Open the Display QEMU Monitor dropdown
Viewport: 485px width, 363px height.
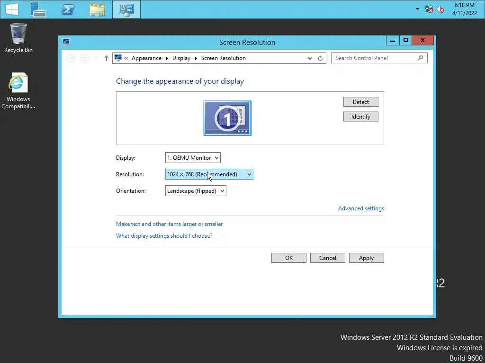[193, 158]
